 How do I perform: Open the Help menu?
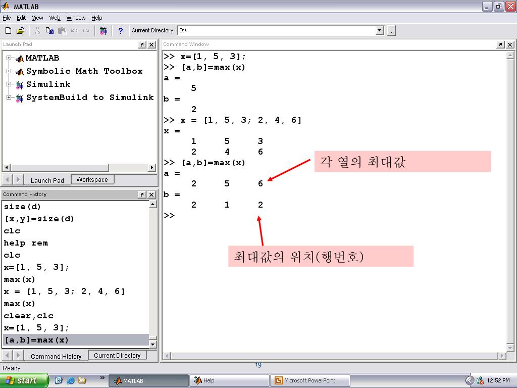click(96, 18)
